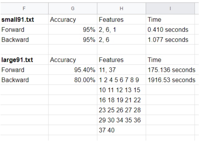Select column I header
This screenshot has width=199, height=143.
coord(170,9)
